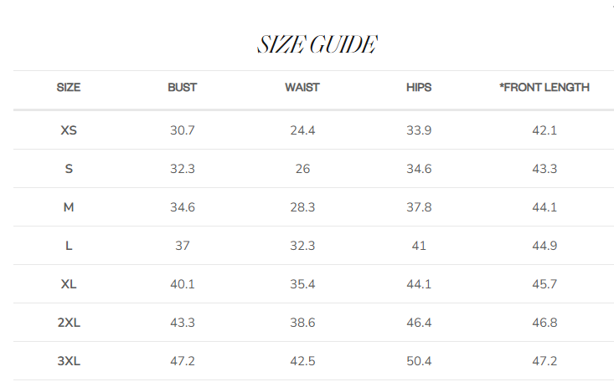
Task: Click the BUST column header
Action: 183,87
